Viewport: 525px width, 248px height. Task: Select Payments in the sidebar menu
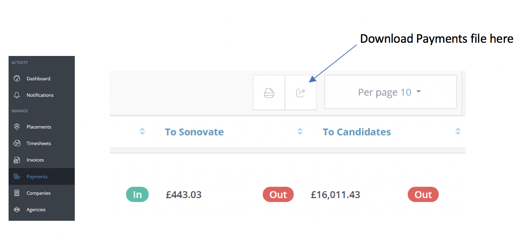pyautogui.click(x=37, y=177)
